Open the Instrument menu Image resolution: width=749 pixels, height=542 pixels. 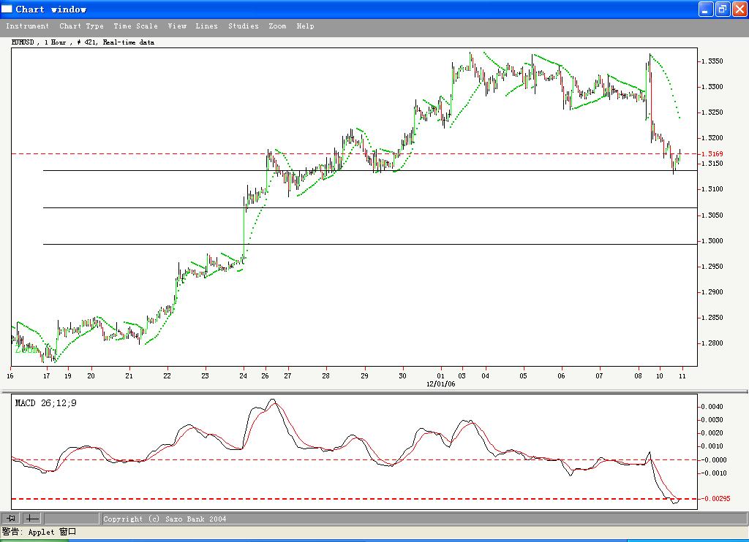pyautogui.click(x=28, y=26)
